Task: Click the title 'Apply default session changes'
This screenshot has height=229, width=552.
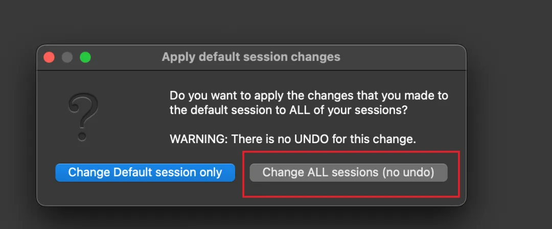Action: tap(251, 57)
